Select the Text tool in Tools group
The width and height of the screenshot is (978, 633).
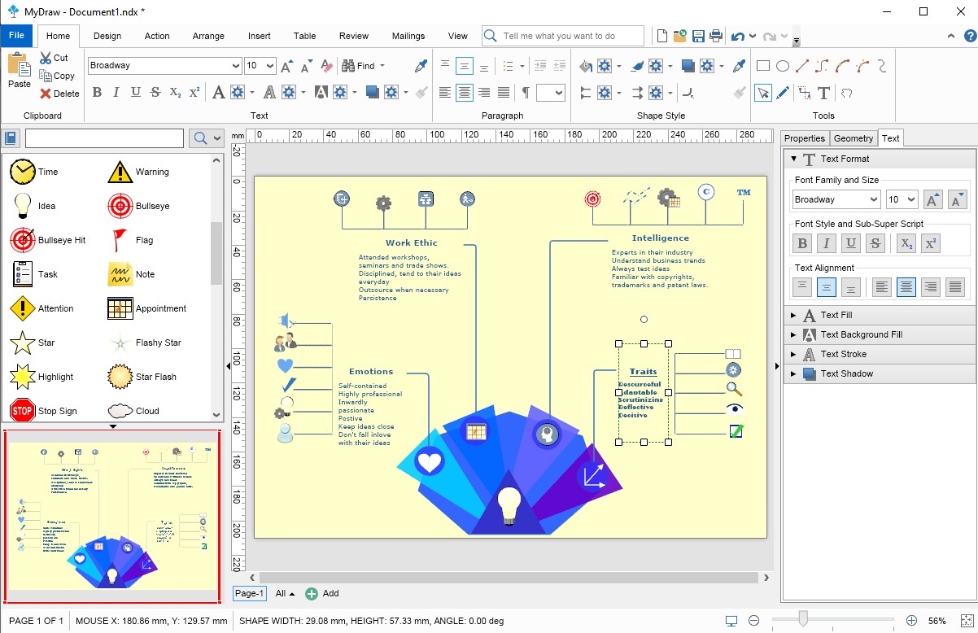[824, 93]
